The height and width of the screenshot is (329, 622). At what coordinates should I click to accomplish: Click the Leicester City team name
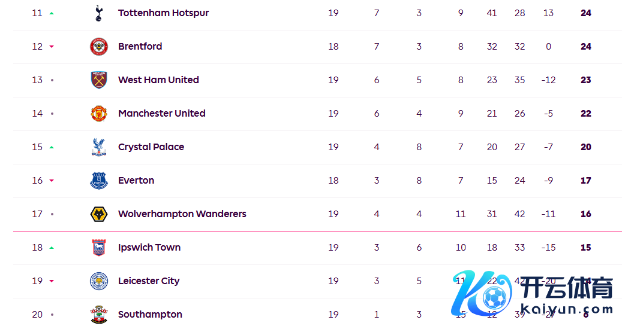[149, 281]
